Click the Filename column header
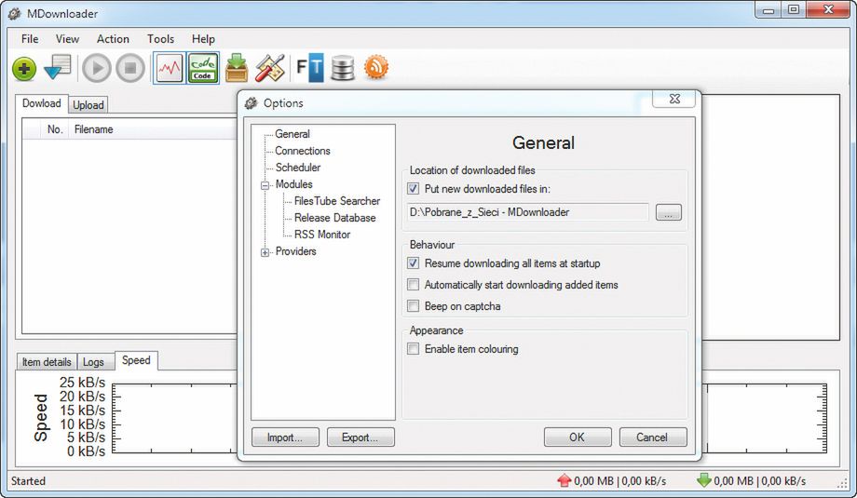 coord(93,129)
